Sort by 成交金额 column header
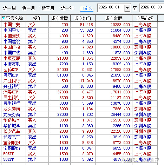164x165 pixels. [114, 18]
